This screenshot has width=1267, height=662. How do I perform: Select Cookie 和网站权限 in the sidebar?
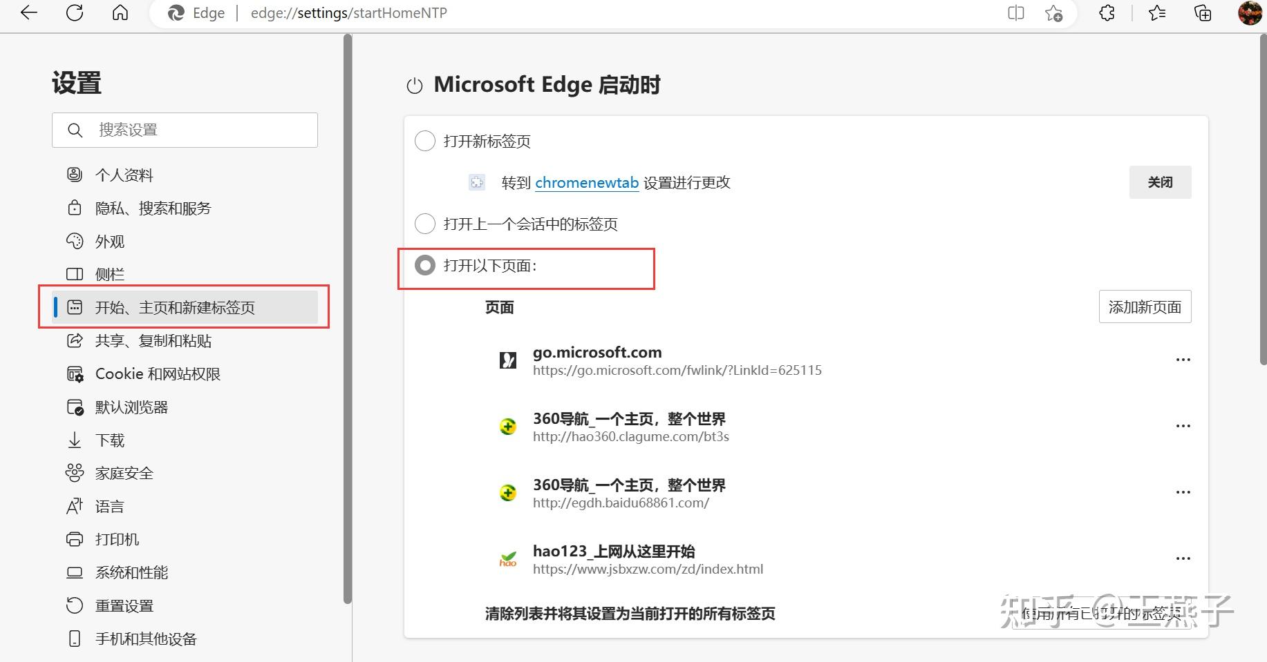[x=158, y=373]
